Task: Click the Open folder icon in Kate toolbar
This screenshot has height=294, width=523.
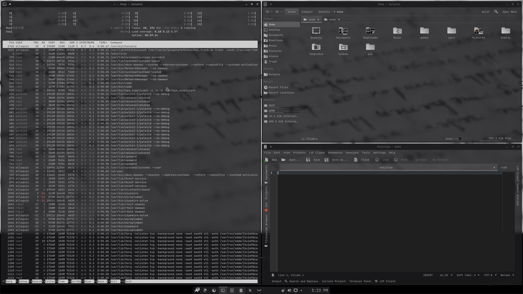Action: [x=284, y=160]
